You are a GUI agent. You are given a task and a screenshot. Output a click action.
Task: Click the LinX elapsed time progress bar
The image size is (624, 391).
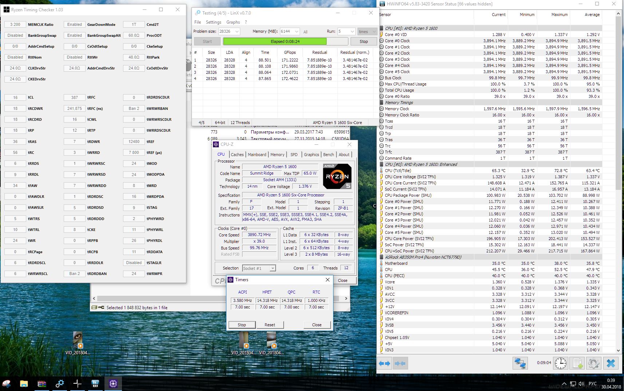tap(285, 41)
